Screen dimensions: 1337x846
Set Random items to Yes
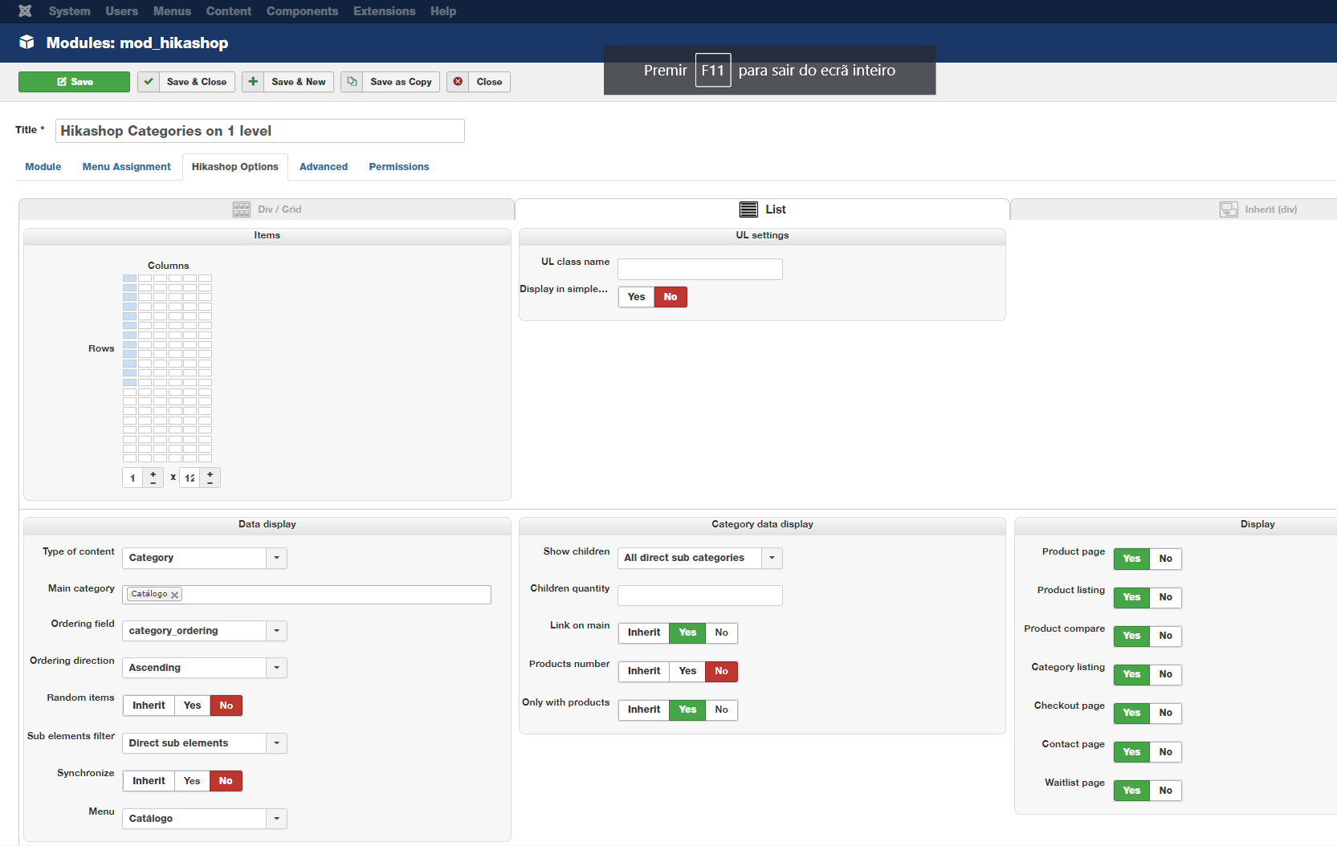192,706
